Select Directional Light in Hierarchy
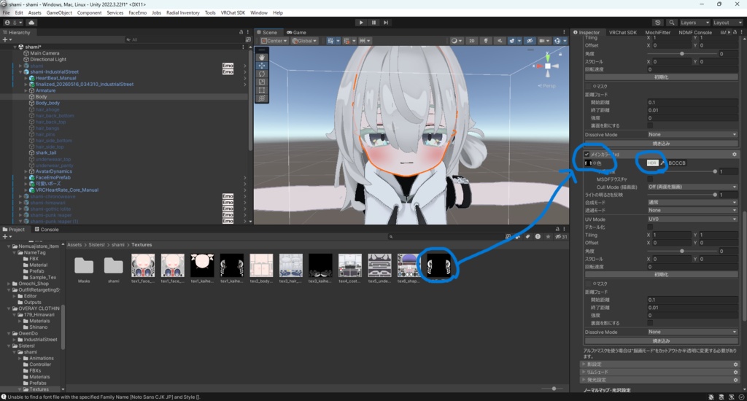 (48, 60)
